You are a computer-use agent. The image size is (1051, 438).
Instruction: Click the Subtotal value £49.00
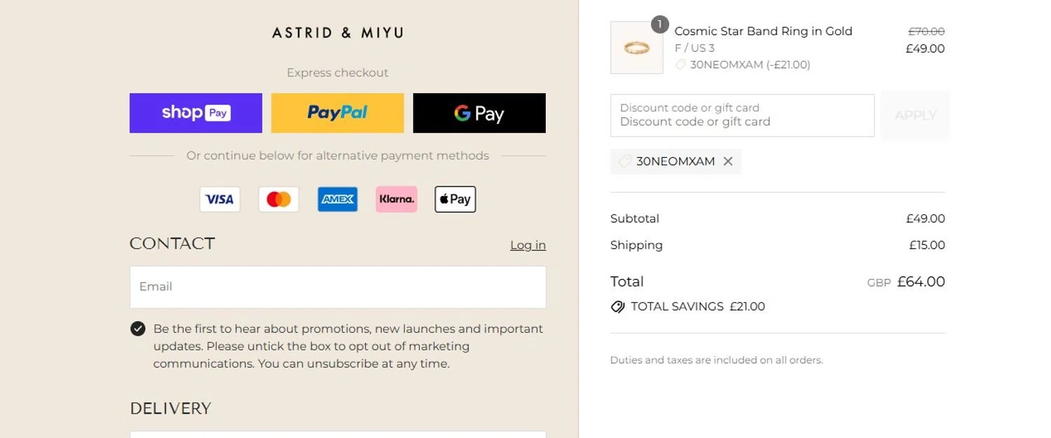926,219
